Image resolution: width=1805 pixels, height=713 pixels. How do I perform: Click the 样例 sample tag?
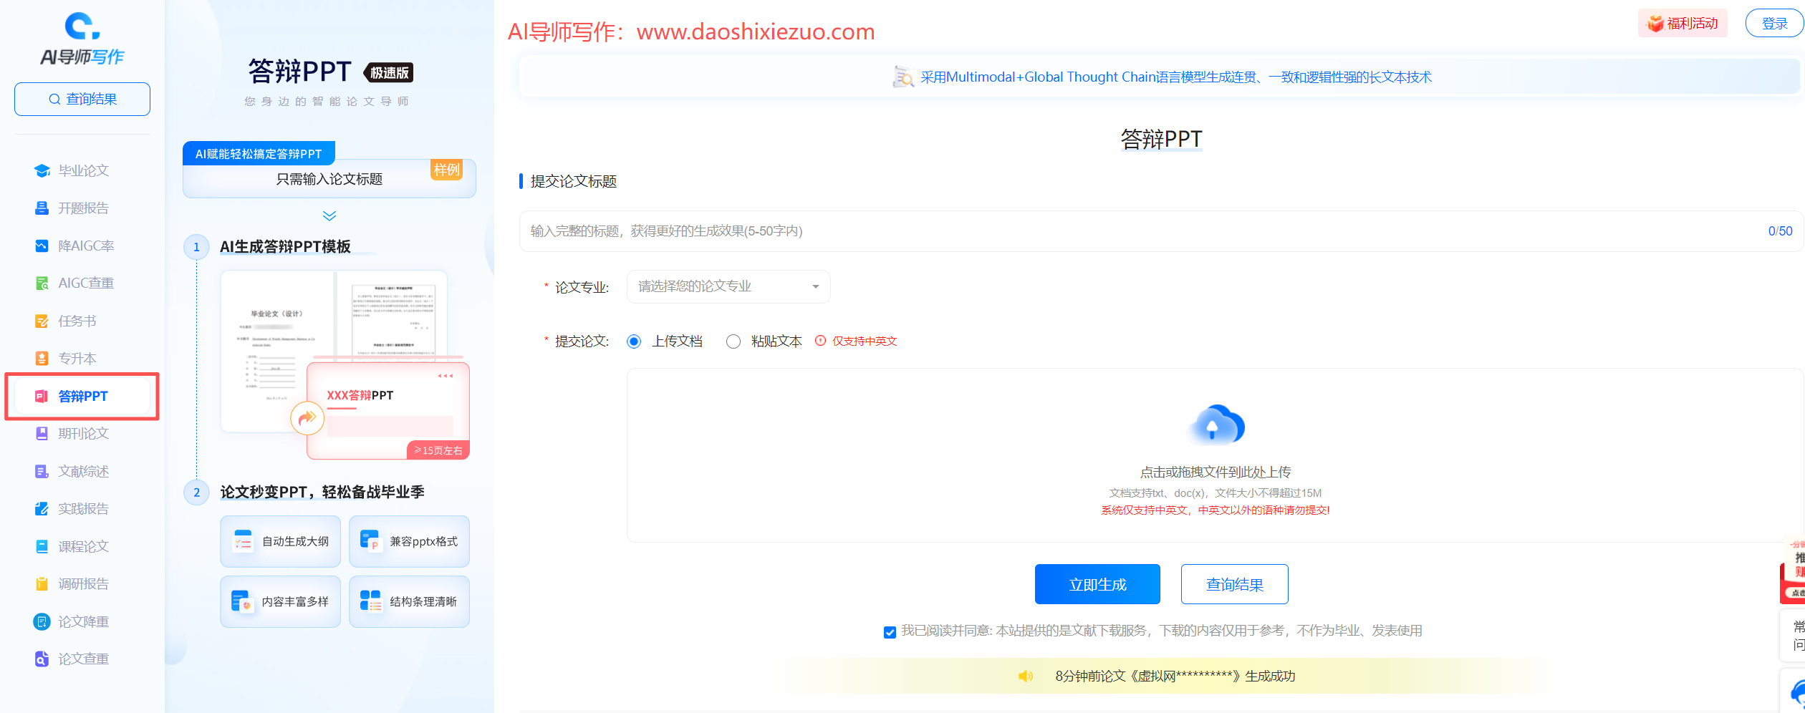[x=446, y=170]
